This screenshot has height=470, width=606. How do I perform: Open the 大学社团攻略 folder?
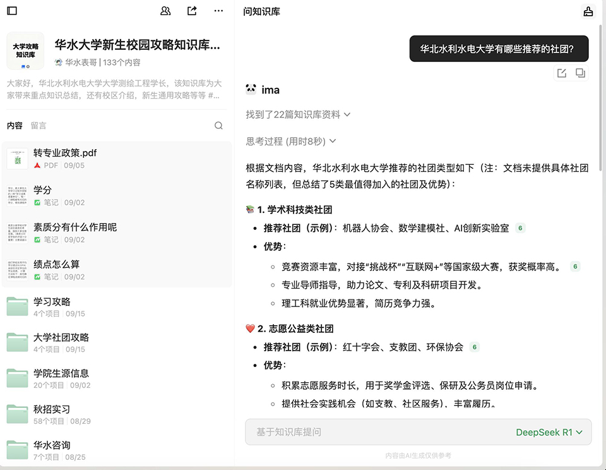[61, 337]
